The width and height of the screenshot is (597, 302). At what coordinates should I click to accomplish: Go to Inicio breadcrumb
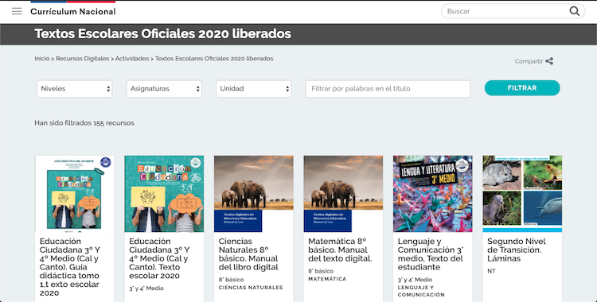tap(42, 59)
